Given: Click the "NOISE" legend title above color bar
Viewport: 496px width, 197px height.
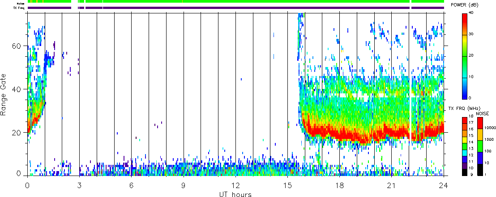Looking at the screenshot, I should [483, 113].
